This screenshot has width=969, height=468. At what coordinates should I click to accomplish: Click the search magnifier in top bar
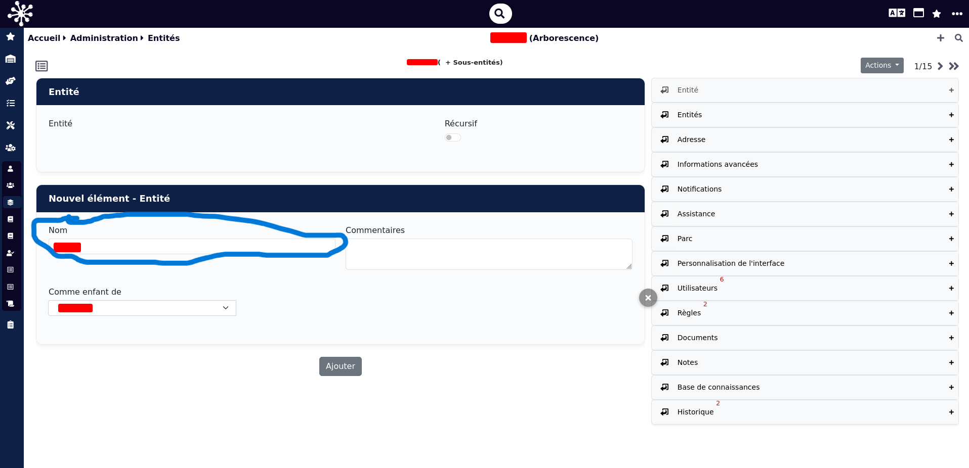[500, 14]
